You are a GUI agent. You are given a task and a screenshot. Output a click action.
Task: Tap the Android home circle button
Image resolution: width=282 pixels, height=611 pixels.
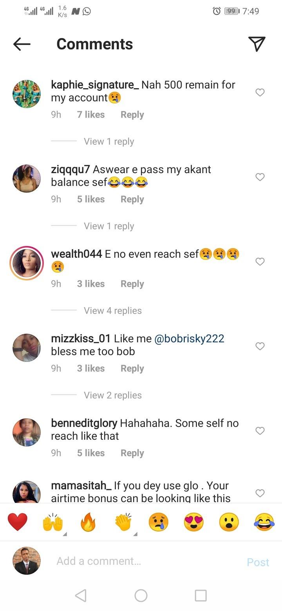(141, 595)
